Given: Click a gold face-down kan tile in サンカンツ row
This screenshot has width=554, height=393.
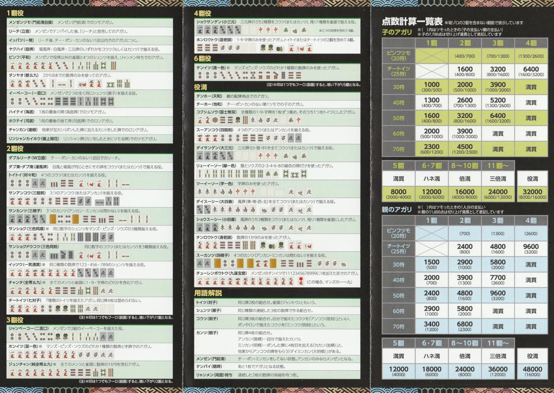Looking at the screenshot, I should coord(53,219).
